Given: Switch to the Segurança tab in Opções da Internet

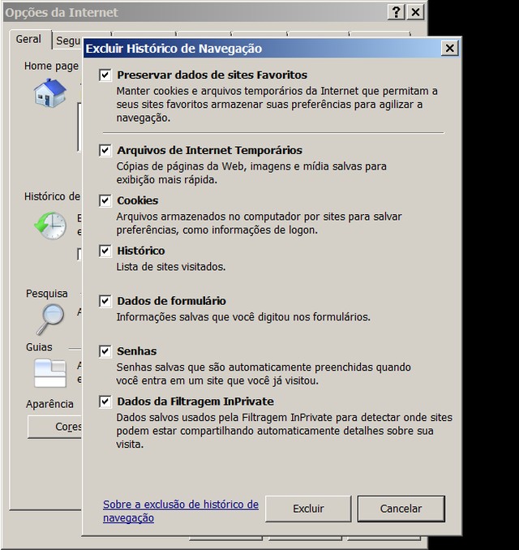Looking at the screenshot, I should pos(68,41).
